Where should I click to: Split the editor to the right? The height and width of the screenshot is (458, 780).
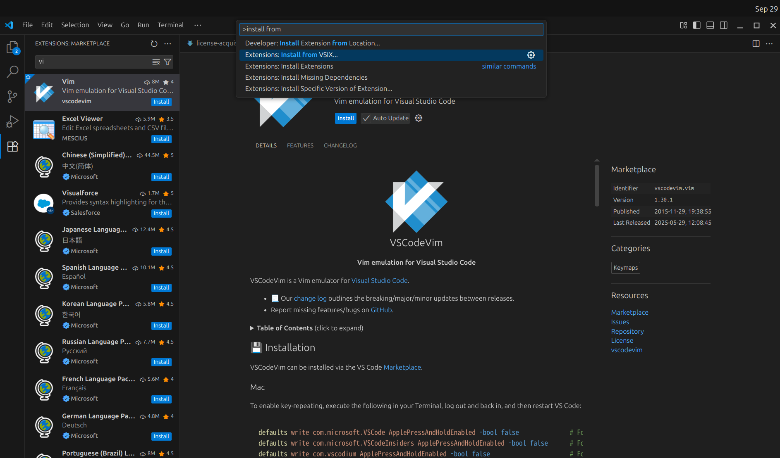[x=756, y=43]
